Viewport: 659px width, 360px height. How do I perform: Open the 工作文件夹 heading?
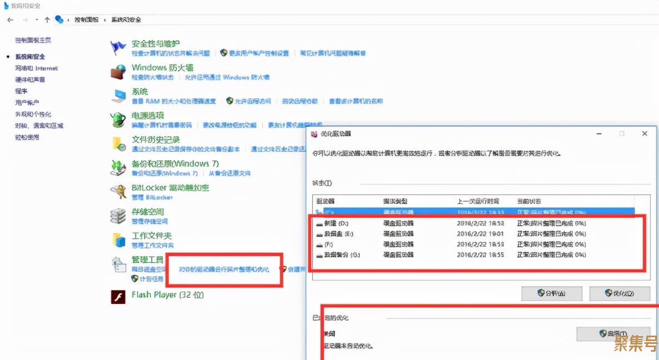click(x=152, y=236)
